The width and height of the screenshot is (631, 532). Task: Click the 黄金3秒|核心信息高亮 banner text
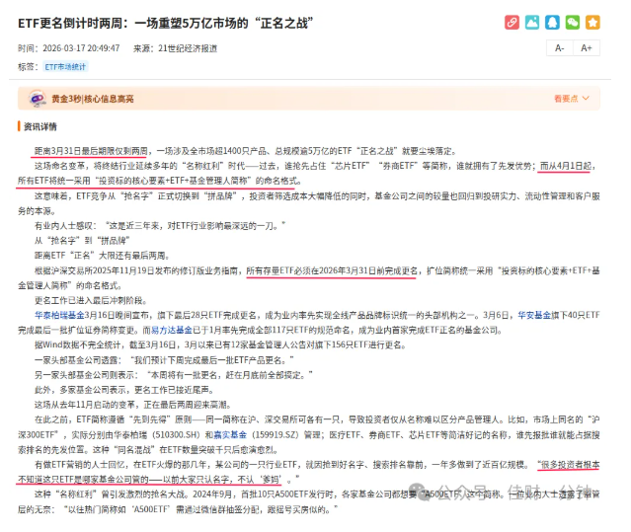(92, 99)
